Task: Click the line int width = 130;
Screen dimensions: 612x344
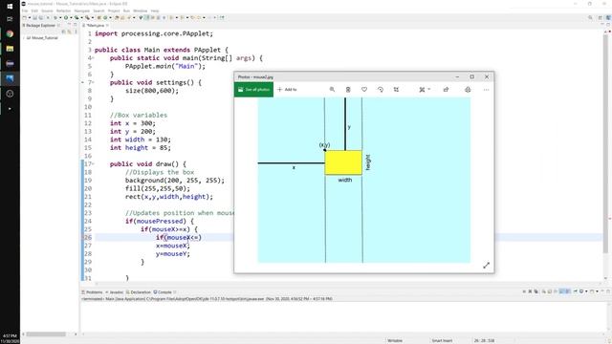Action: point(141,140)
